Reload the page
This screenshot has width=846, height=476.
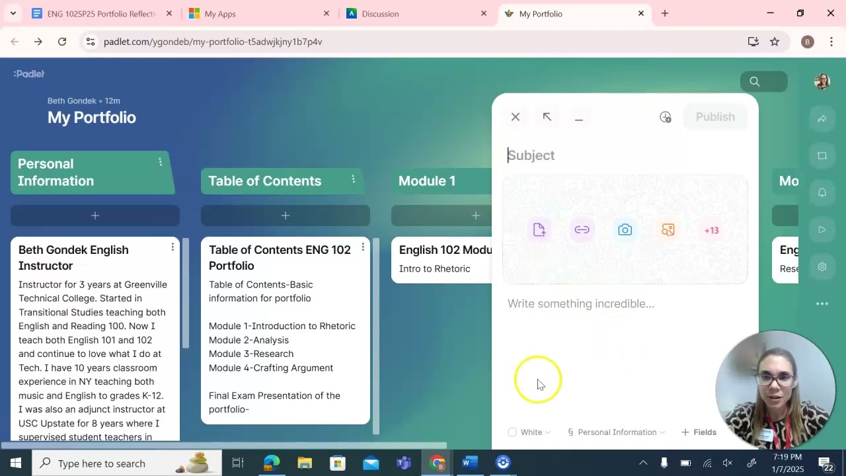pyautogui.click(x=62, y=42)
